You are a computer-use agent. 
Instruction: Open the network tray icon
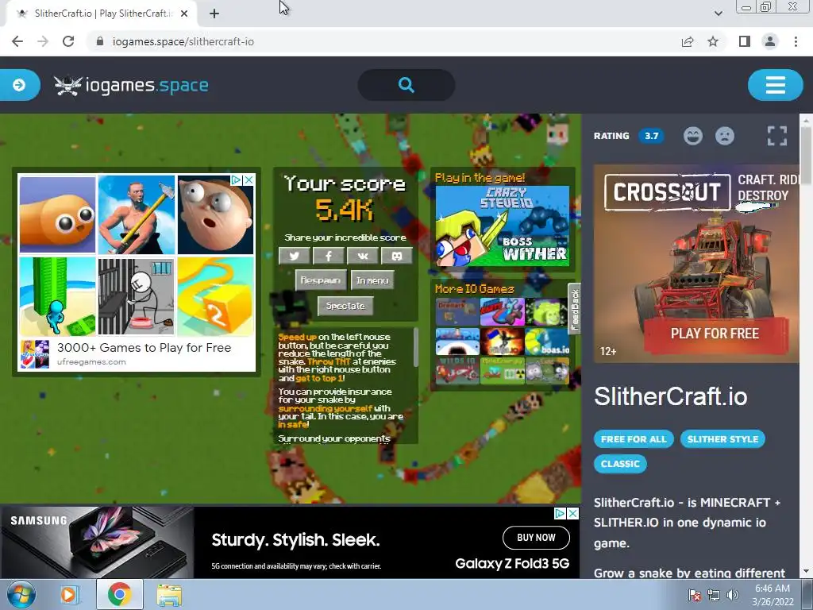pos(714,595)
